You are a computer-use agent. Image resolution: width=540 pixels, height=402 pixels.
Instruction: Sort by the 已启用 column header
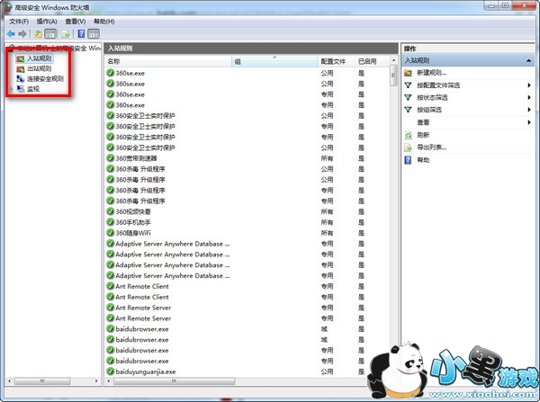(373, 61)
